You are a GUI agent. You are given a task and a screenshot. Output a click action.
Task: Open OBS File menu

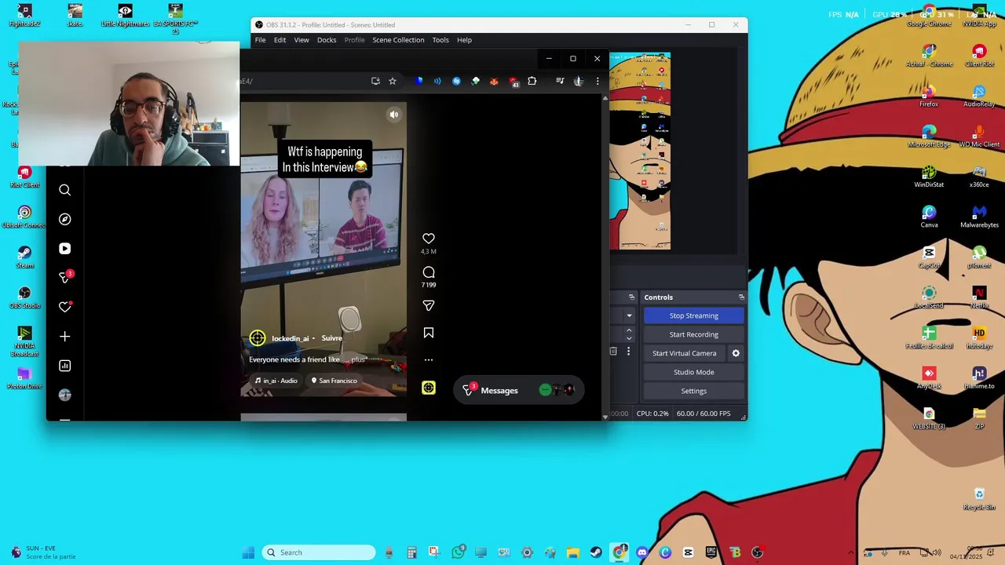260,40
